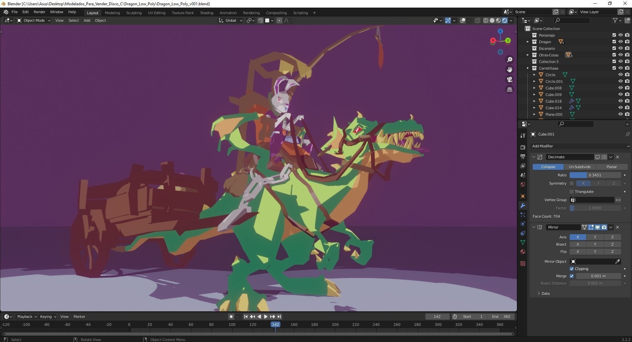Open the World properties tab
The image size is (632, 342).
pos(523,184)
